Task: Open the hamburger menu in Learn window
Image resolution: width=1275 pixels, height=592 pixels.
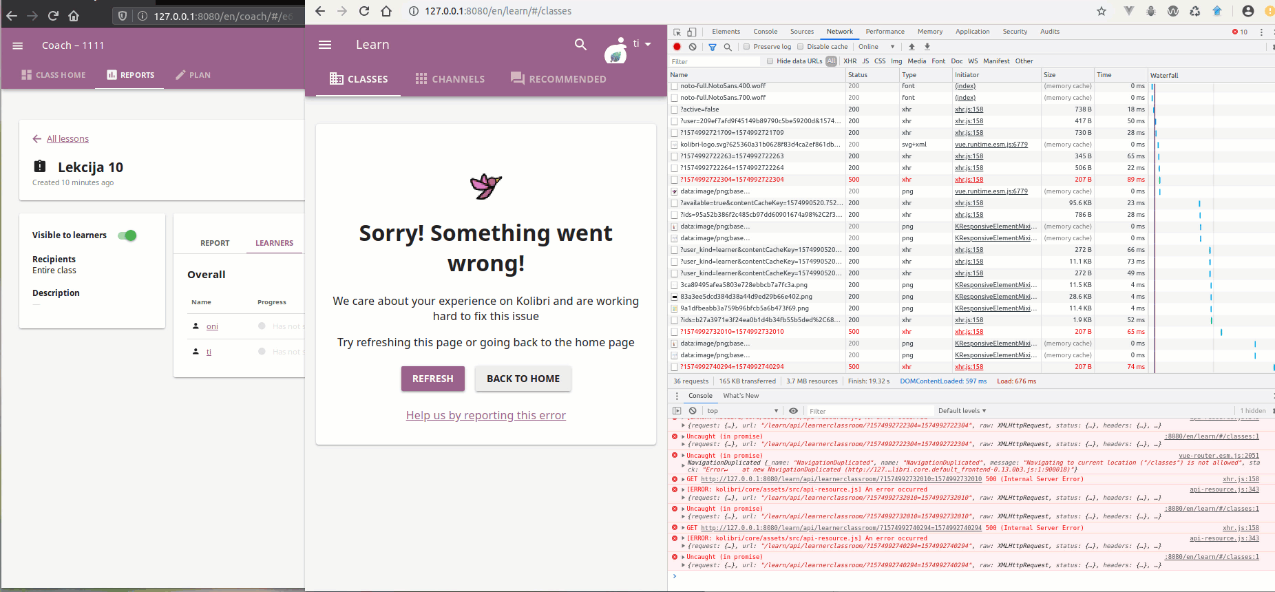Action: (325, 45)
